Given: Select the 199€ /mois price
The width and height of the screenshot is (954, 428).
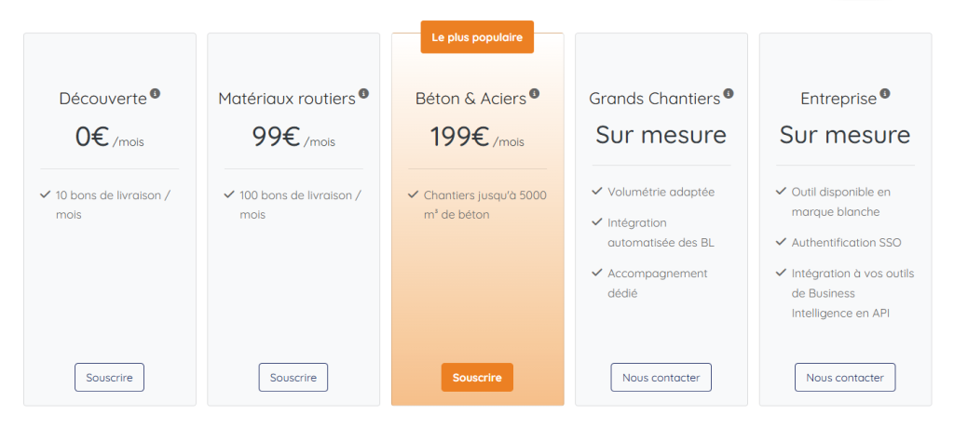Looking at the screenshot, I should pyautogui.click(x=477, y=137).
